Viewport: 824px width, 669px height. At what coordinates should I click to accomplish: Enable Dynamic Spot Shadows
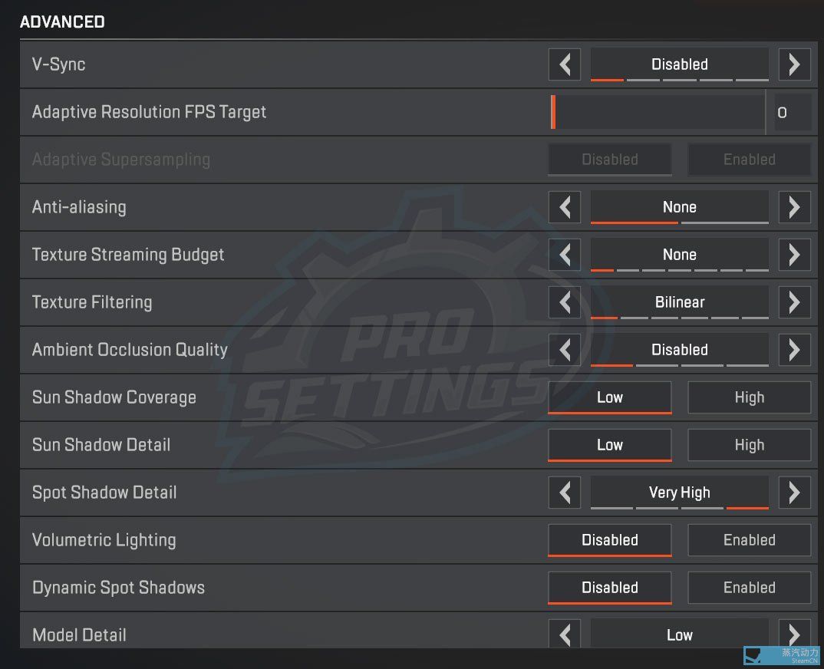[749, 588]
